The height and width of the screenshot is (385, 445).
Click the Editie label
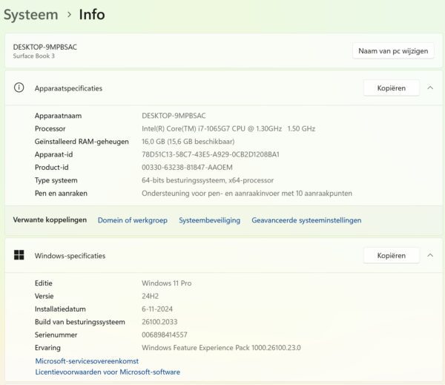coord(44,283)
